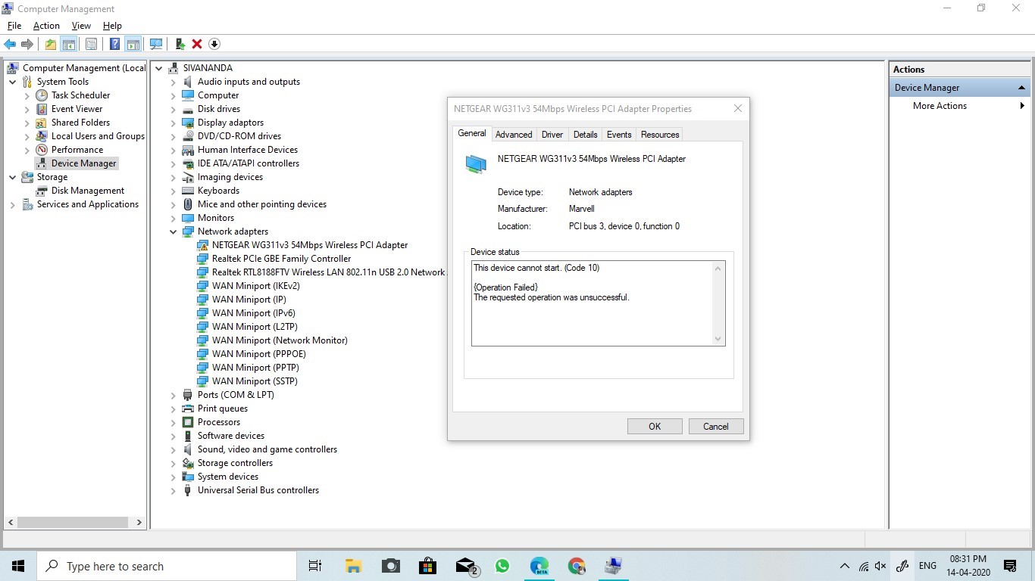This screenshot has height=581, width=1035.
Task: Open Chrome from the taskbar
Action: [x=577, y=566]
